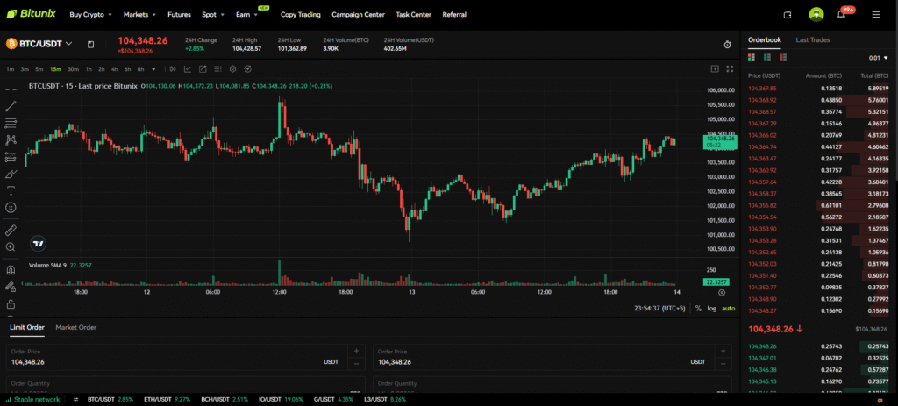Screen dimensions: 898x406
Task: Increase the left Order Price with plus
Action: click(x=356, y=351)
